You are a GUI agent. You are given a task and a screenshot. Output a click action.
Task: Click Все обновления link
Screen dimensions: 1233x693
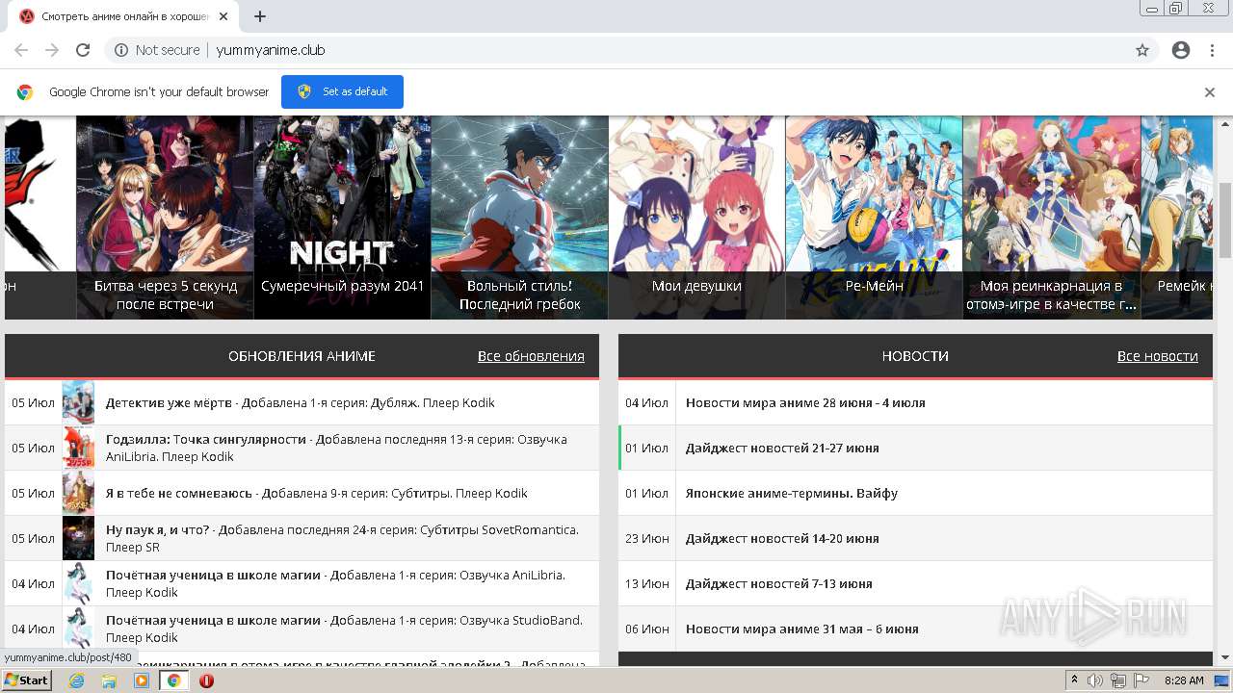[531, 356]
